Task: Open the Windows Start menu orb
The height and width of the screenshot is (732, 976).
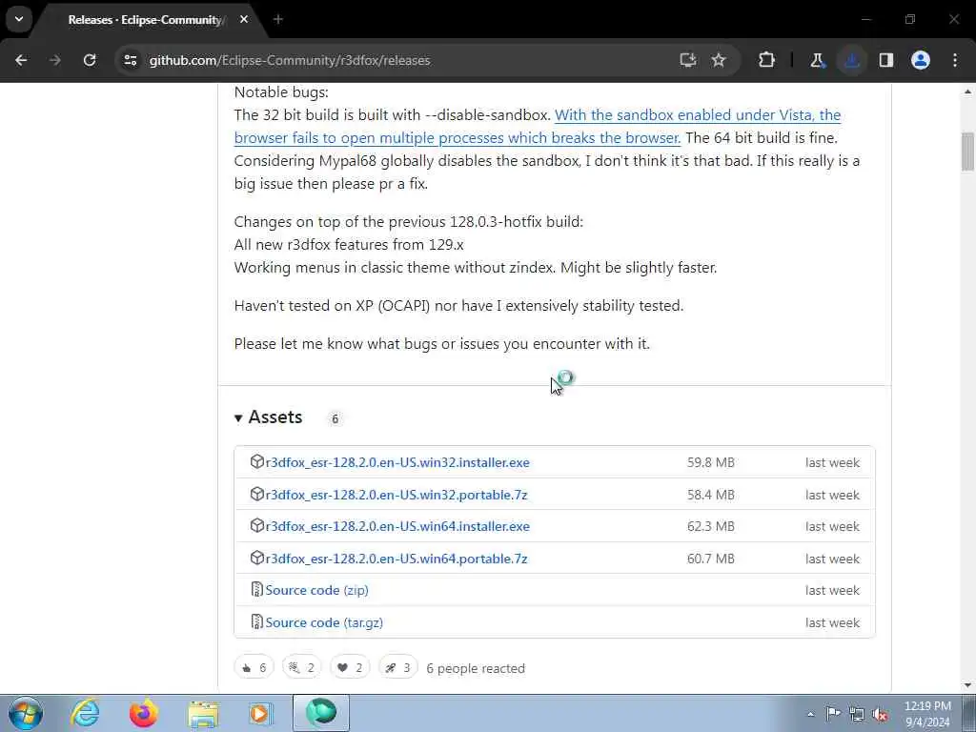Action: point(26,713)
